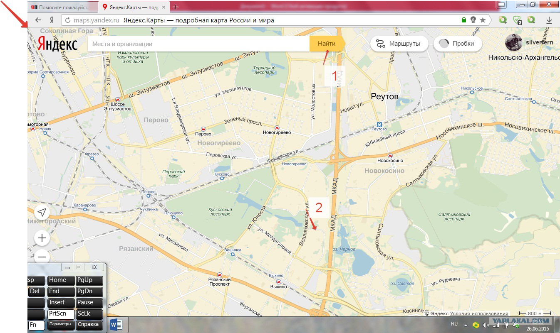Click the PrtScn key on the on-screen keyboard
The width and height of the screenshot is (560, 333).
(61, 314)
